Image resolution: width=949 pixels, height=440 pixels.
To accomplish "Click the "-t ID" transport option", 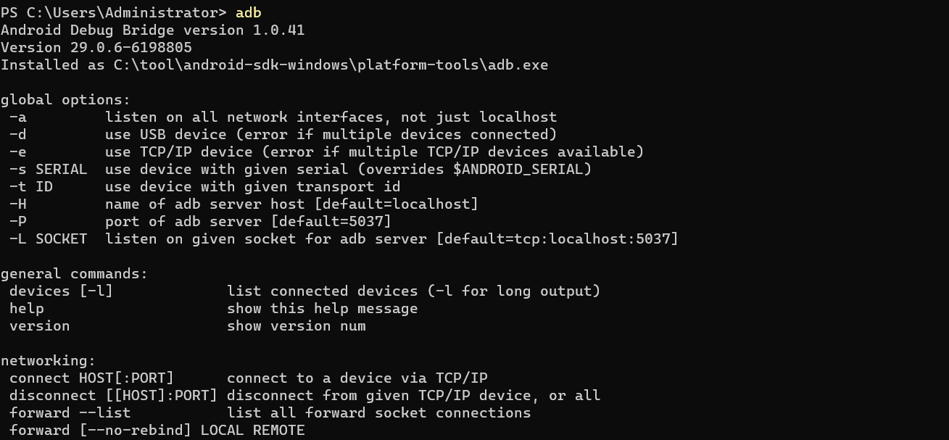I will (x=31, y=186).
